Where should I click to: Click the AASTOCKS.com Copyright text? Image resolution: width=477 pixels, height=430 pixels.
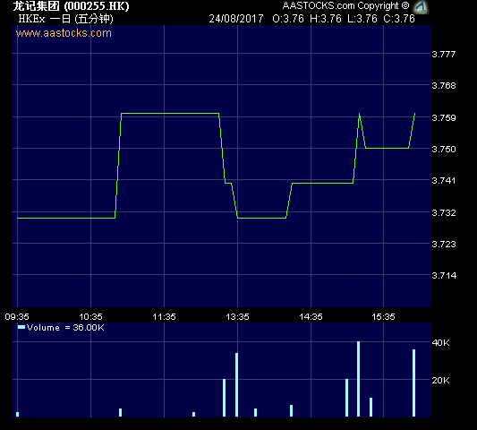click(345, 5)
